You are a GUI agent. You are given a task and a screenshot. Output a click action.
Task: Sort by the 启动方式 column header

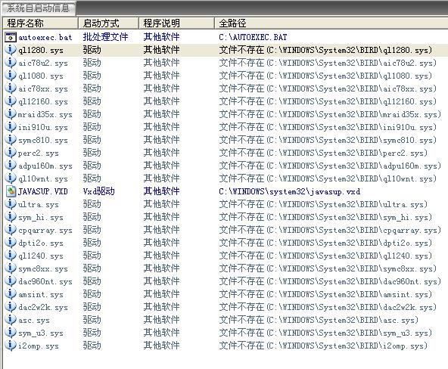108,23
